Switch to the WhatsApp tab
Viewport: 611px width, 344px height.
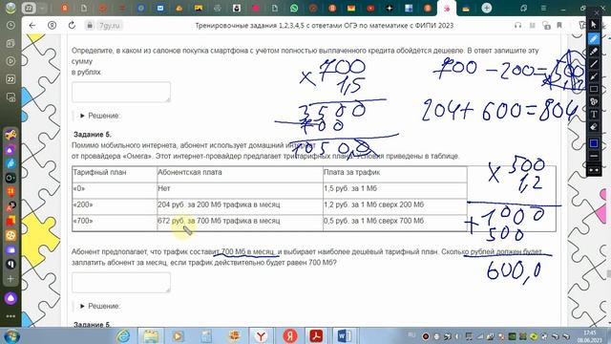(x=294, y=8)
